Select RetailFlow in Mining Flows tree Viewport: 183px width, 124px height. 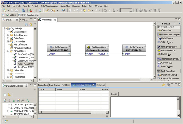click(x=24, y=67)
